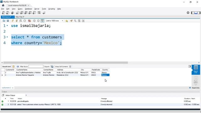This screenshot has height=113, width=201.
Task: Create a new schema icon
Action: click(x=18, y=13)
